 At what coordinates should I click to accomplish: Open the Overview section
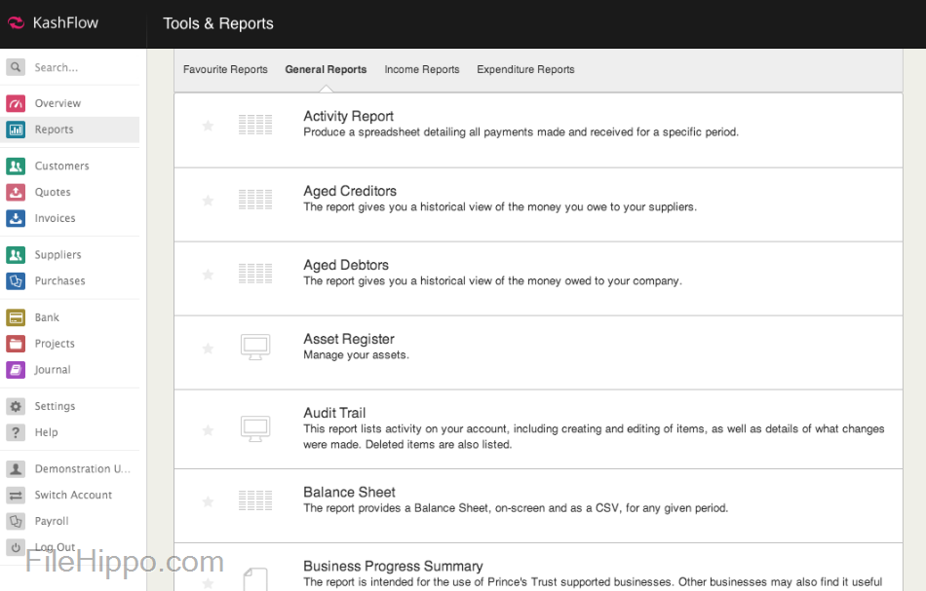pyautogui.click(x=56, y=102)
